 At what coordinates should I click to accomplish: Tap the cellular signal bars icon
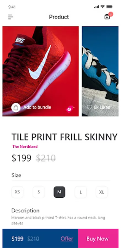[x=96, y=7]
